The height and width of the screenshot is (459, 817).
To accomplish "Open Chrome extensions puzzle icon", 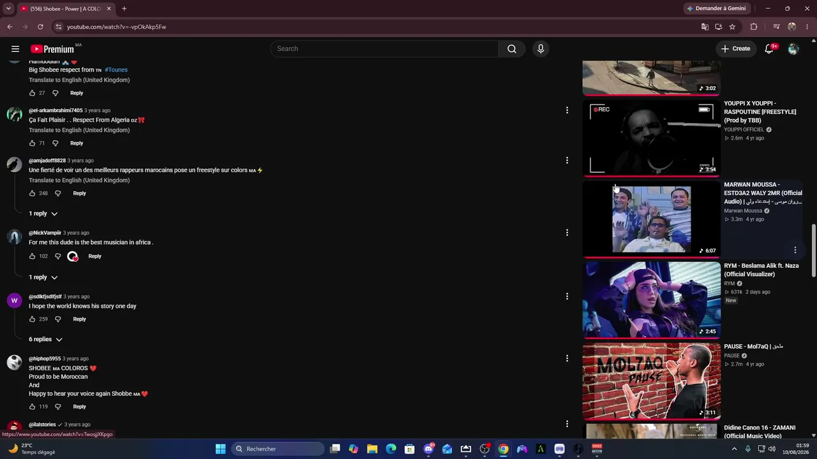I will (754, 27).
